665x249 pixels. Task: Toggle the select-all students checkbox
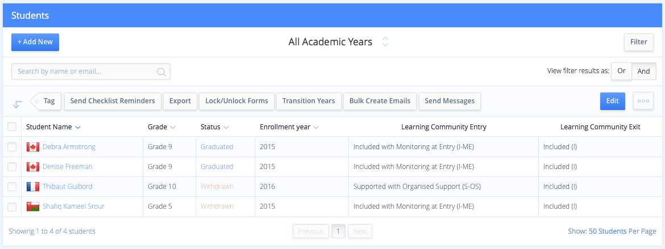(x=12, y=127)
